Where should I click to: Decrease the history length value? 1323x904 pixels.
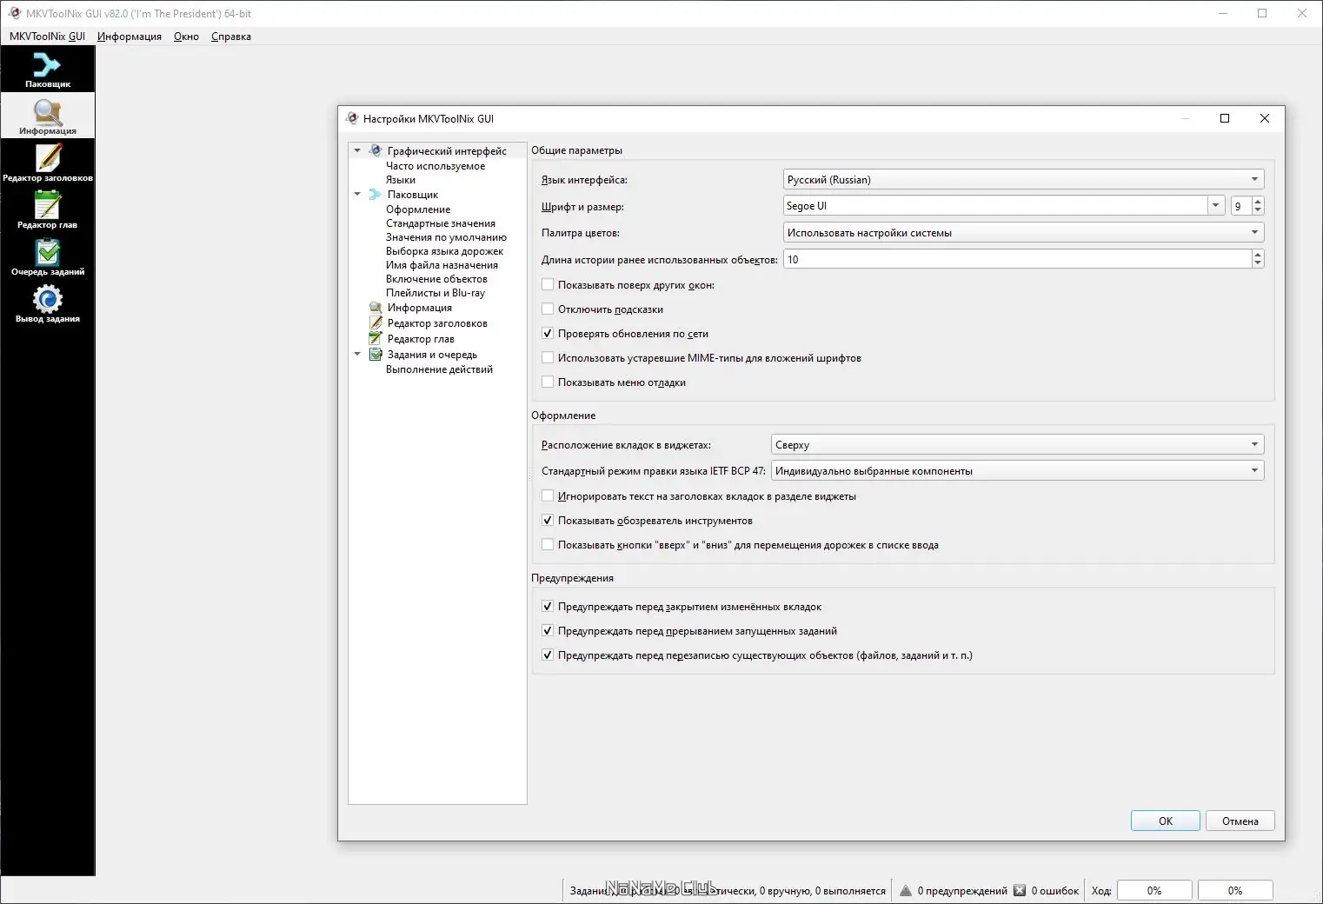(1258, 263)
